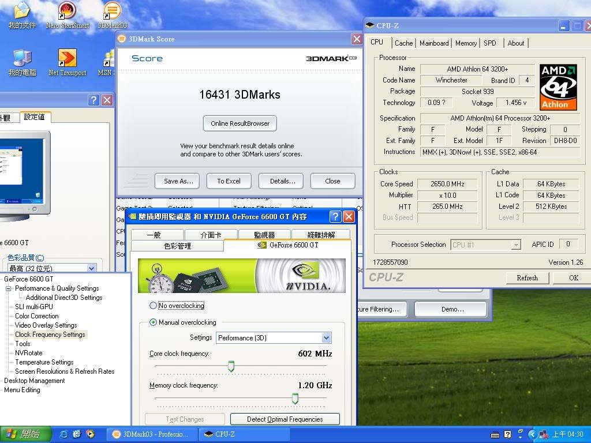Click the NVIDIA banner image

click(x=242, y=276)
